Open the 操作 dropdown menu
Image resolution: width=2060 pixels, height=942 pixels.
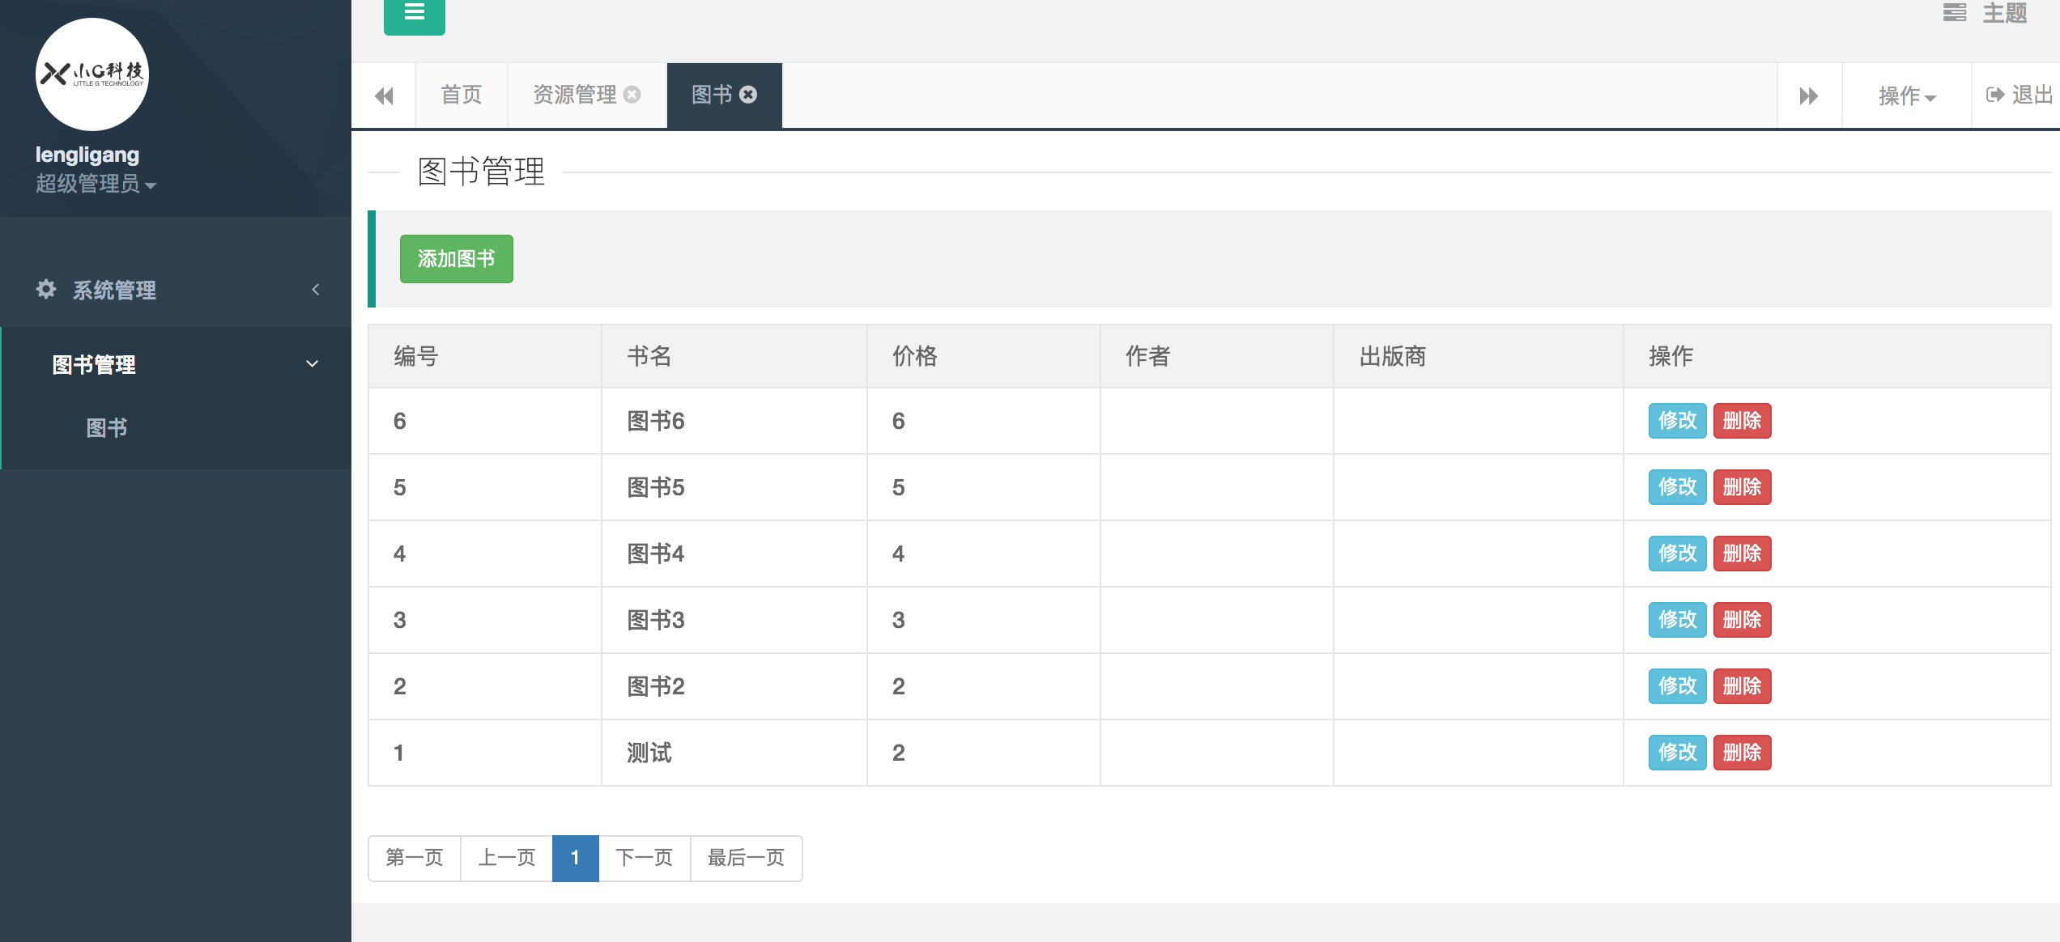click(x=1906, y=96)
